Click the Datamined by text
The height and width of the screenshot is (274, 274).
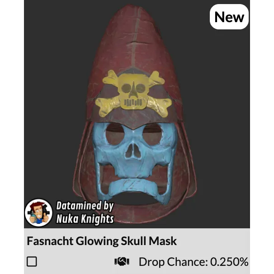85,206
